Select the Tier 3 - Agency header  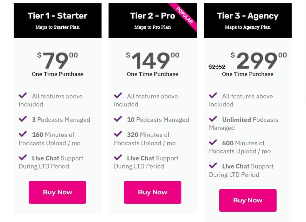coord(248,15)
